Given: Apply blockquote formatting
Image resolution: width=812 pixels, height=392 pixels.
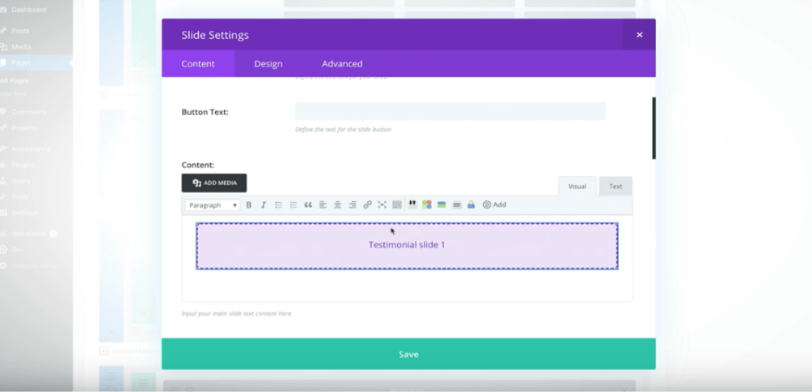Looking at the screenshot, I should point(308,205).
